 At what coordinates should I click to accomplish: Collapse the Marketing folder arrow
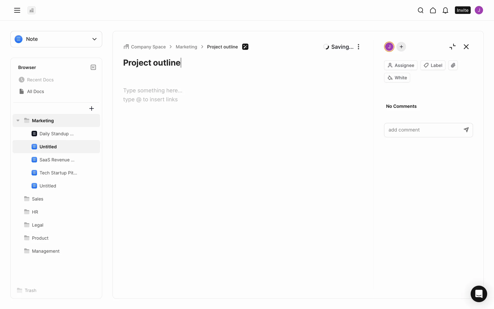pyautogui.click(x=18, y=121)
